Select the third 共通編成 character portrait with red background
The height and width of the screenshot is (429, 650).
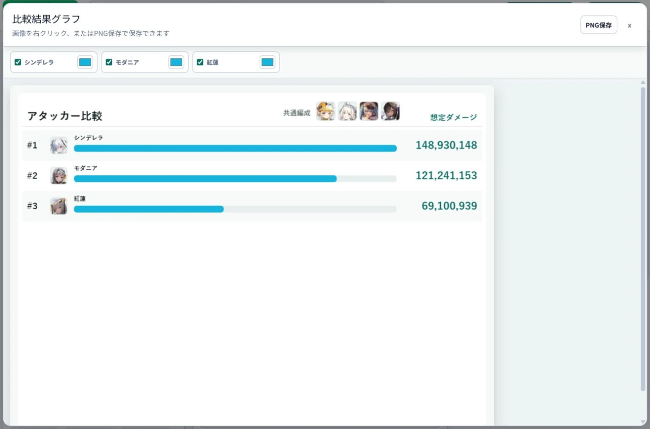369,111
